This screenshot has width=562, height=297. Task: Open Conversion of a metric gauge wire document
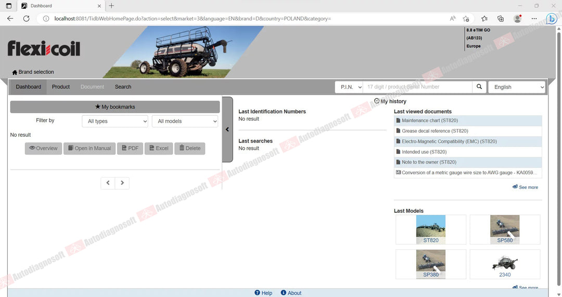click(468, 173)
